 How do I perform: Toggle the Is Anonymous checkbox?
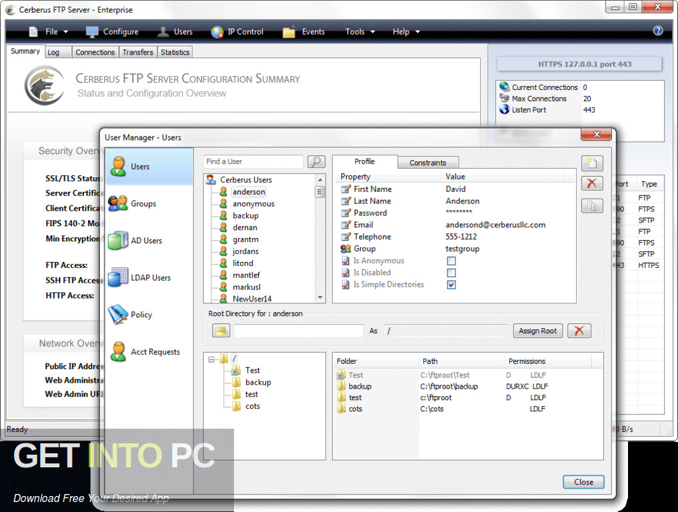click(x=451, y=261)
